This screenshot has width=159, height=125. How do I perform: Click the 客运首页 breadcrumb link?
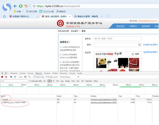[x=75, y=31]
